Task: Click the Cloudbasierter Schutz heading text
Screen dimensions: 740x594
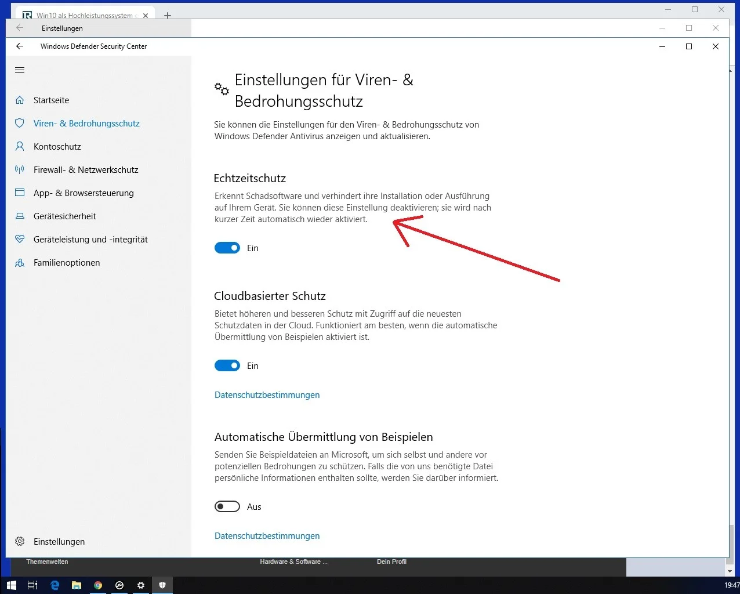Action: (x=270, y=296)
